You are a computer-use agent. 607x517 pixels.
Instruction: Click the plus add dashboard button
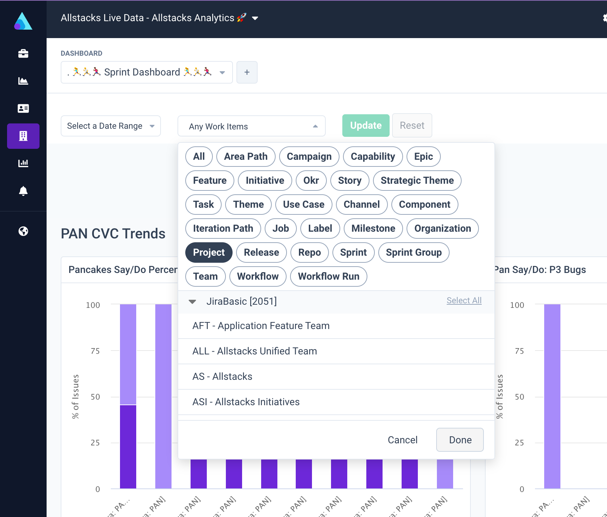point(247,72)
